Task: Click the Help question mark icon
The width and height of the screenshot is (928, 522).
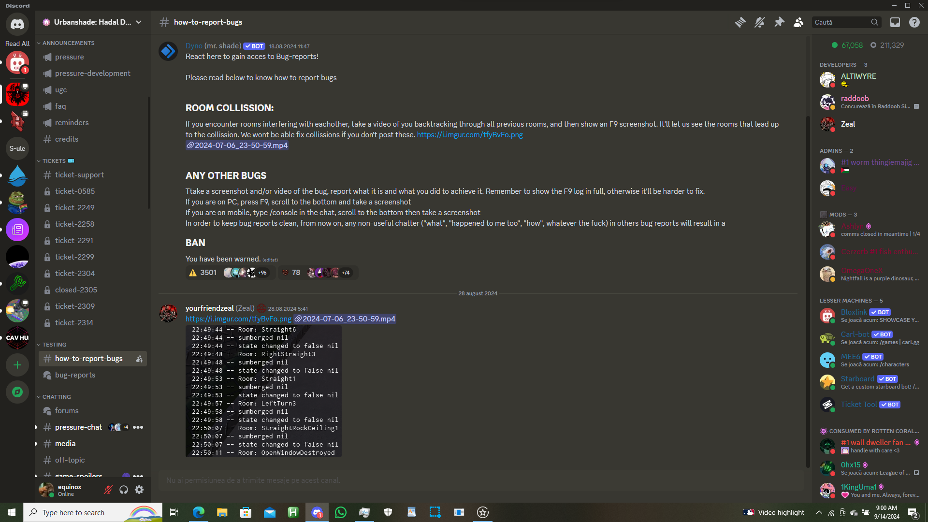Action: 914,22
